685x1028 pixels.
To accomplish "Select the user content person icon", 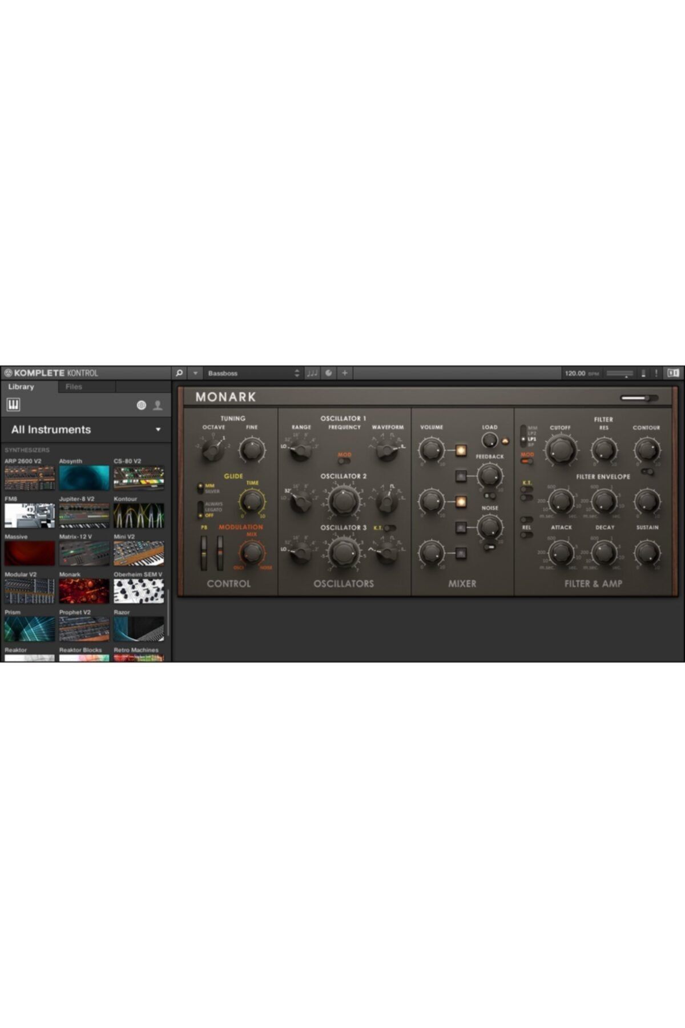I will tap(158, 405).
